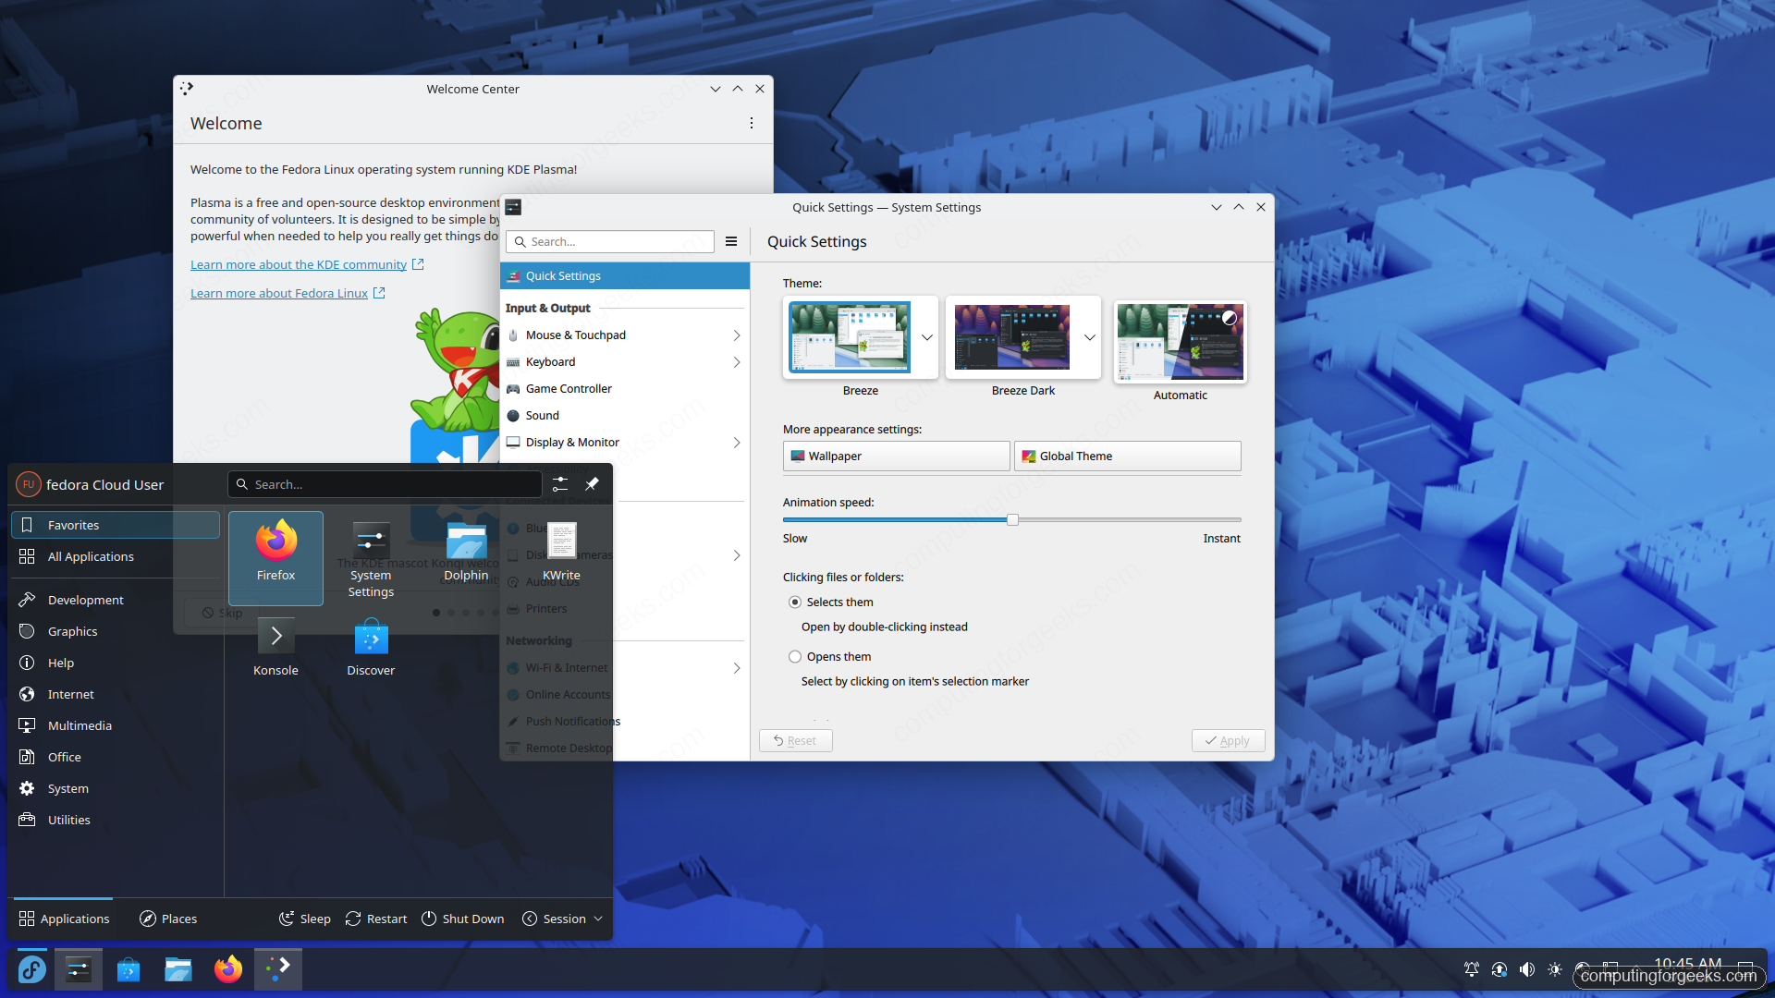This screenshot has width=1775, height=998.
Task: Choose the Breeze Dark theme thumbnail
Action: [x=1011, y=337]
